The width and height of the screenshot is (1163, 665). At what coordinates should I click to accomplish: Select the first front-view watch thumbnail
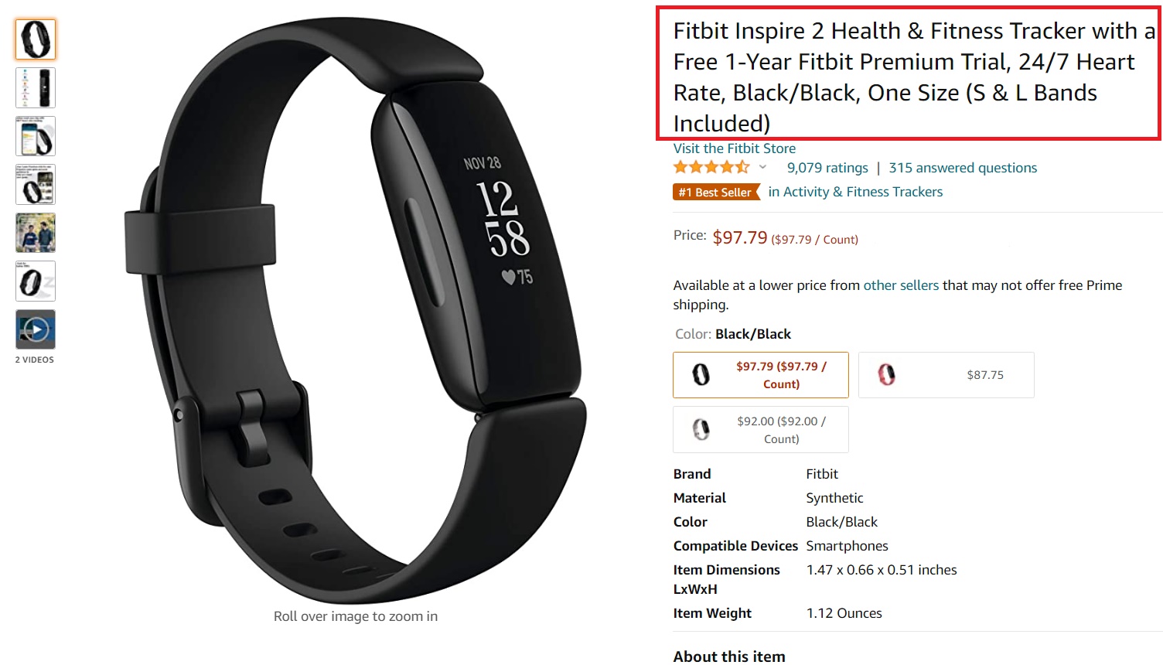(36, 39)
